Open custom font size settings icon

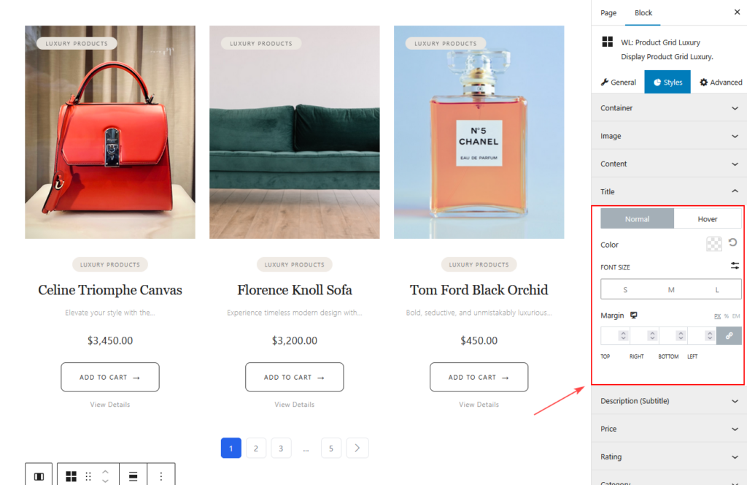click(735, 266)
